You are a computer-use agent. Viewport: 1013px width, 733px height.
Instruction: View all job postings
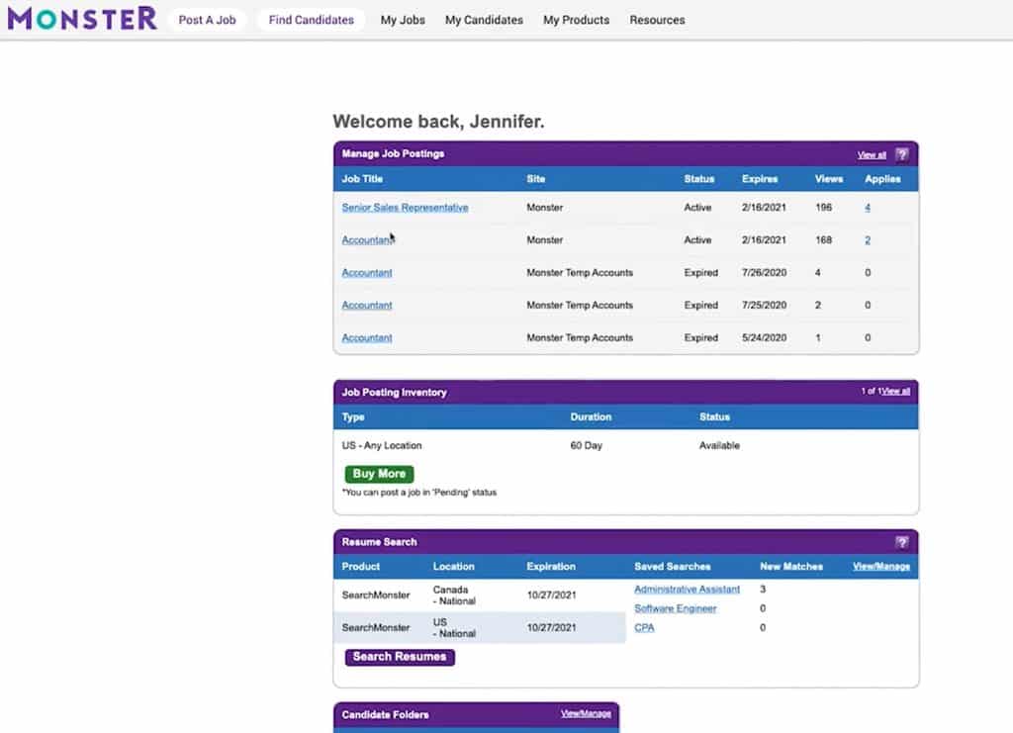coord(872,154)
